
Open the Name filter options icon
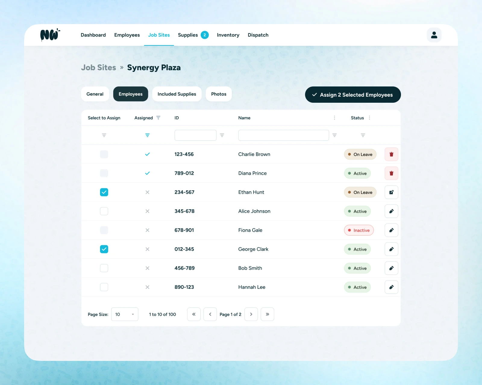334,135
